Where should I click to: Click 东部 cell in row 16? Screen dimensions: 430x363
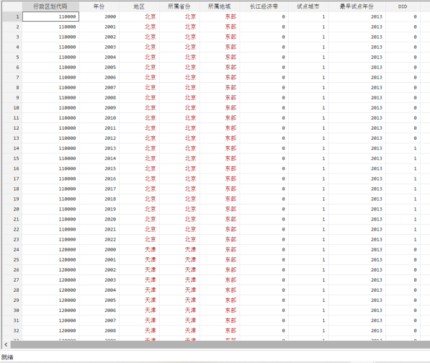(x=220, y=169)
